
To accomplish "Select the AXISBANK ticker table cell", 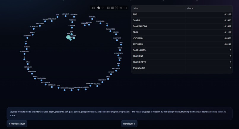I will (x=159, y=44).
